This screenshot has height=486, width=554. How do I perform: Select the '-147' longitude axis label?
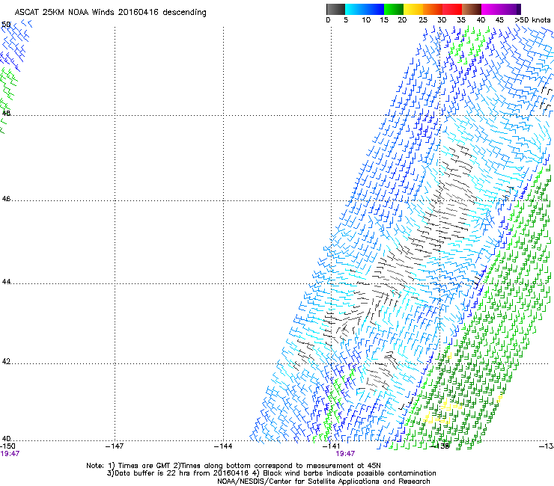click(115, 446)
